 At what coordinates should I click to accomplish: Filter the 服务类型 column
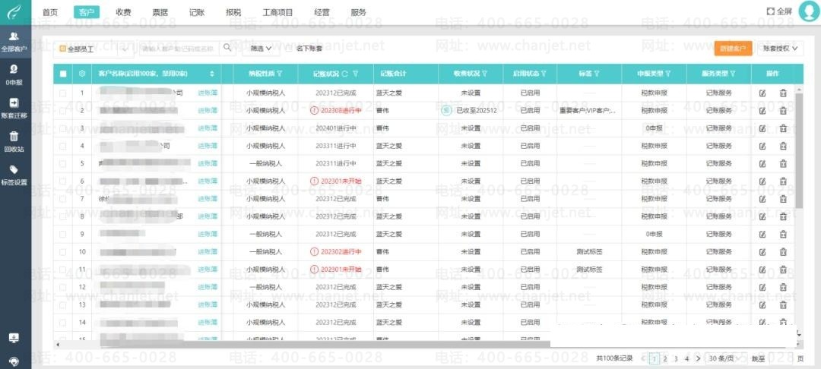point(733,74)
